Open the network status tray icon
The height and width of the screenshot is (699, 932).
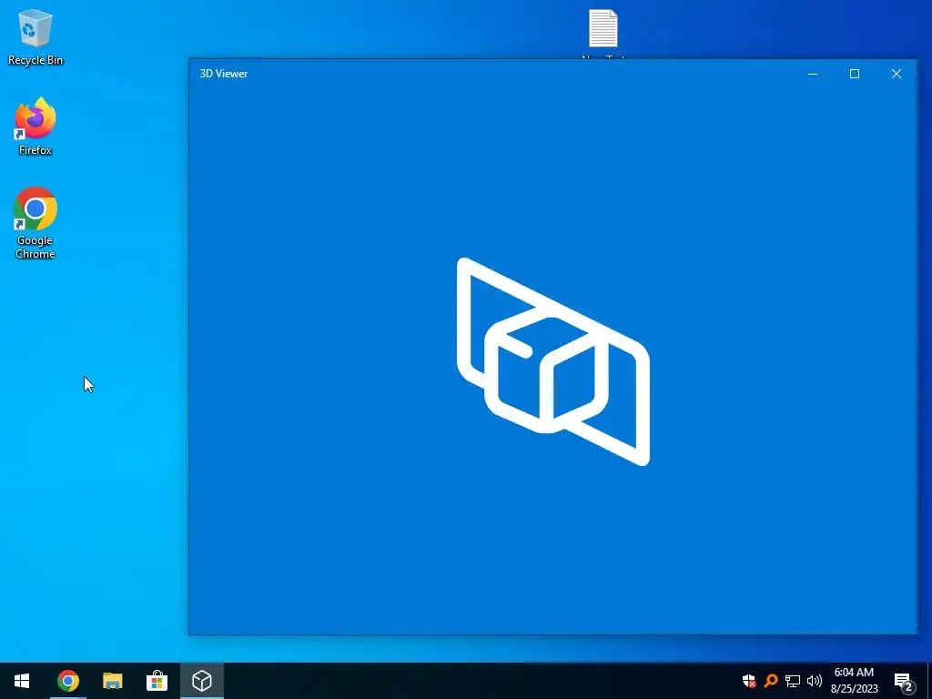coord(793,681)
